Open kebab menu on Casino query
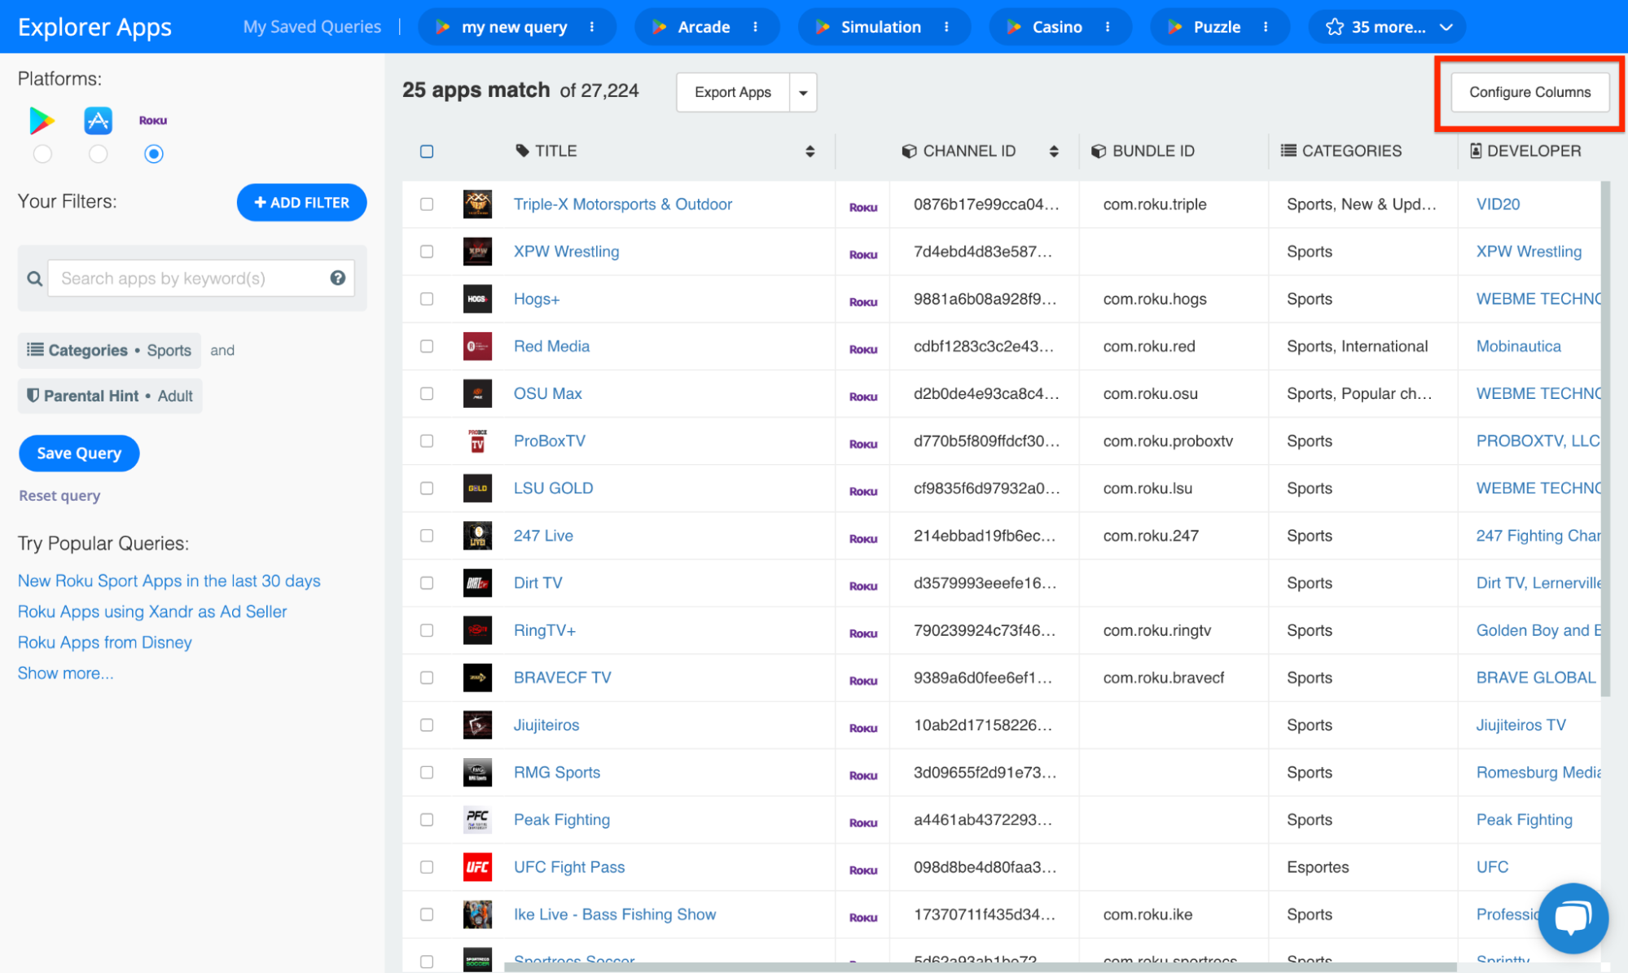This screenshot has height=973, width=1628. pos(1108,27)
